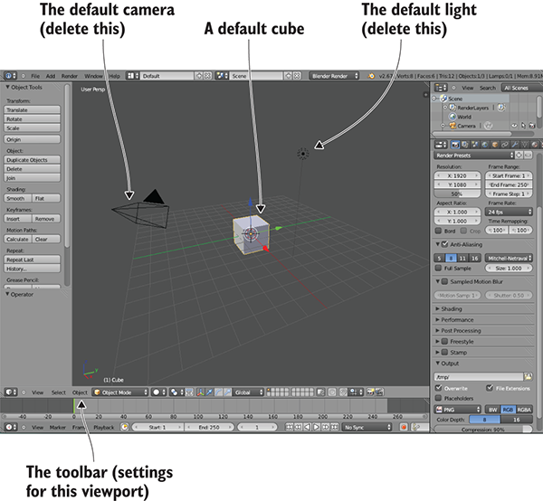Open the Add menu
543x501 pixels.
pyautogui.click(x=51, y=76)
